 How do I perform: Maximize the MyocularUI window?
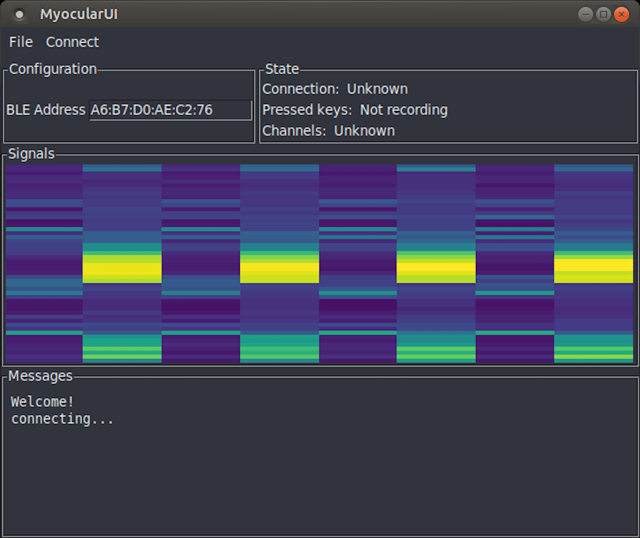603,14
